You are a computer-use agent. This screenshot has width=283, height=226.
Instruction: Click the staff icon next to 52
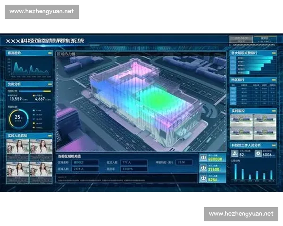pos(235,154)
